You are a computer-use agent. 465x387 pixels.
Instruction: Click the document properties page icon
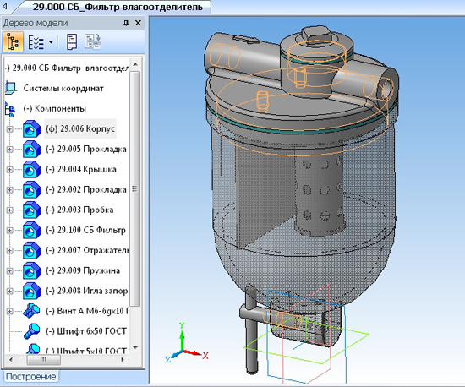pyautogui.click(x=72, y=41)
